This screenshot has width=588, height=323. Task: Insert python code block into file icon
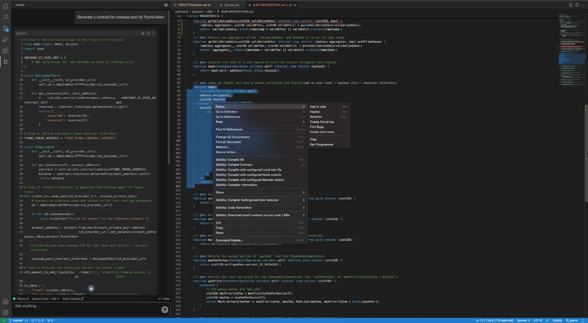tap(143, 33)
